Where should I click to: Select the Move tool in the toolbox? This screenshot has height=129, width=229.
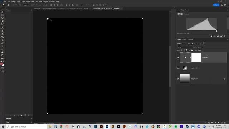coord(3,12)
